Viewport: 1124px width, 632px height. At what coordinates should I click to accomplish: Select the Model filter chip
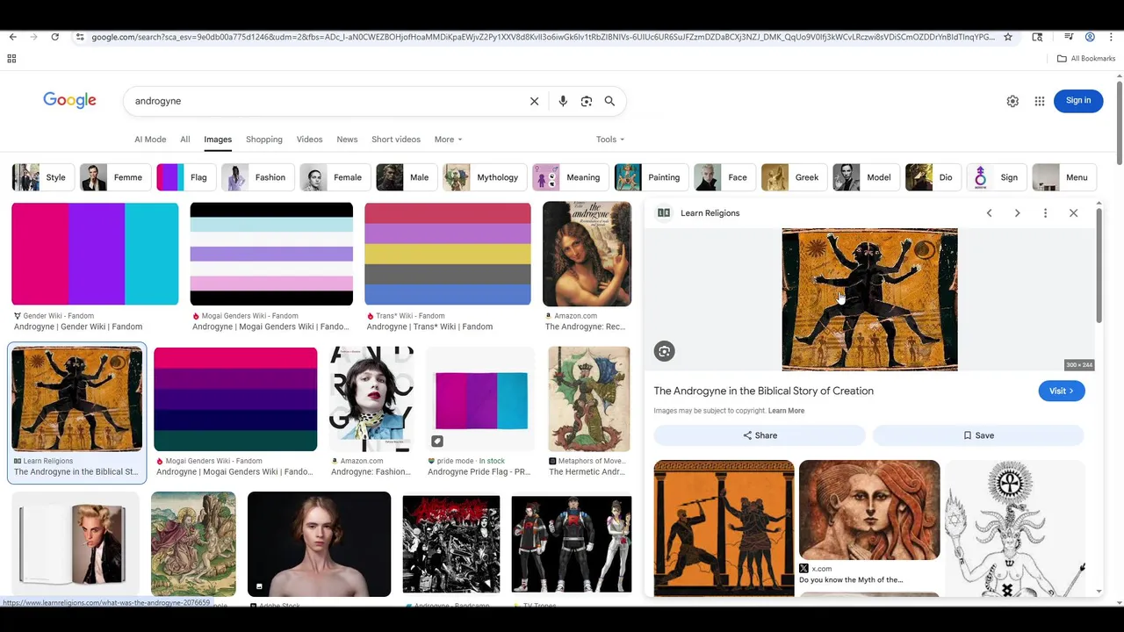(x=865, y=177)
